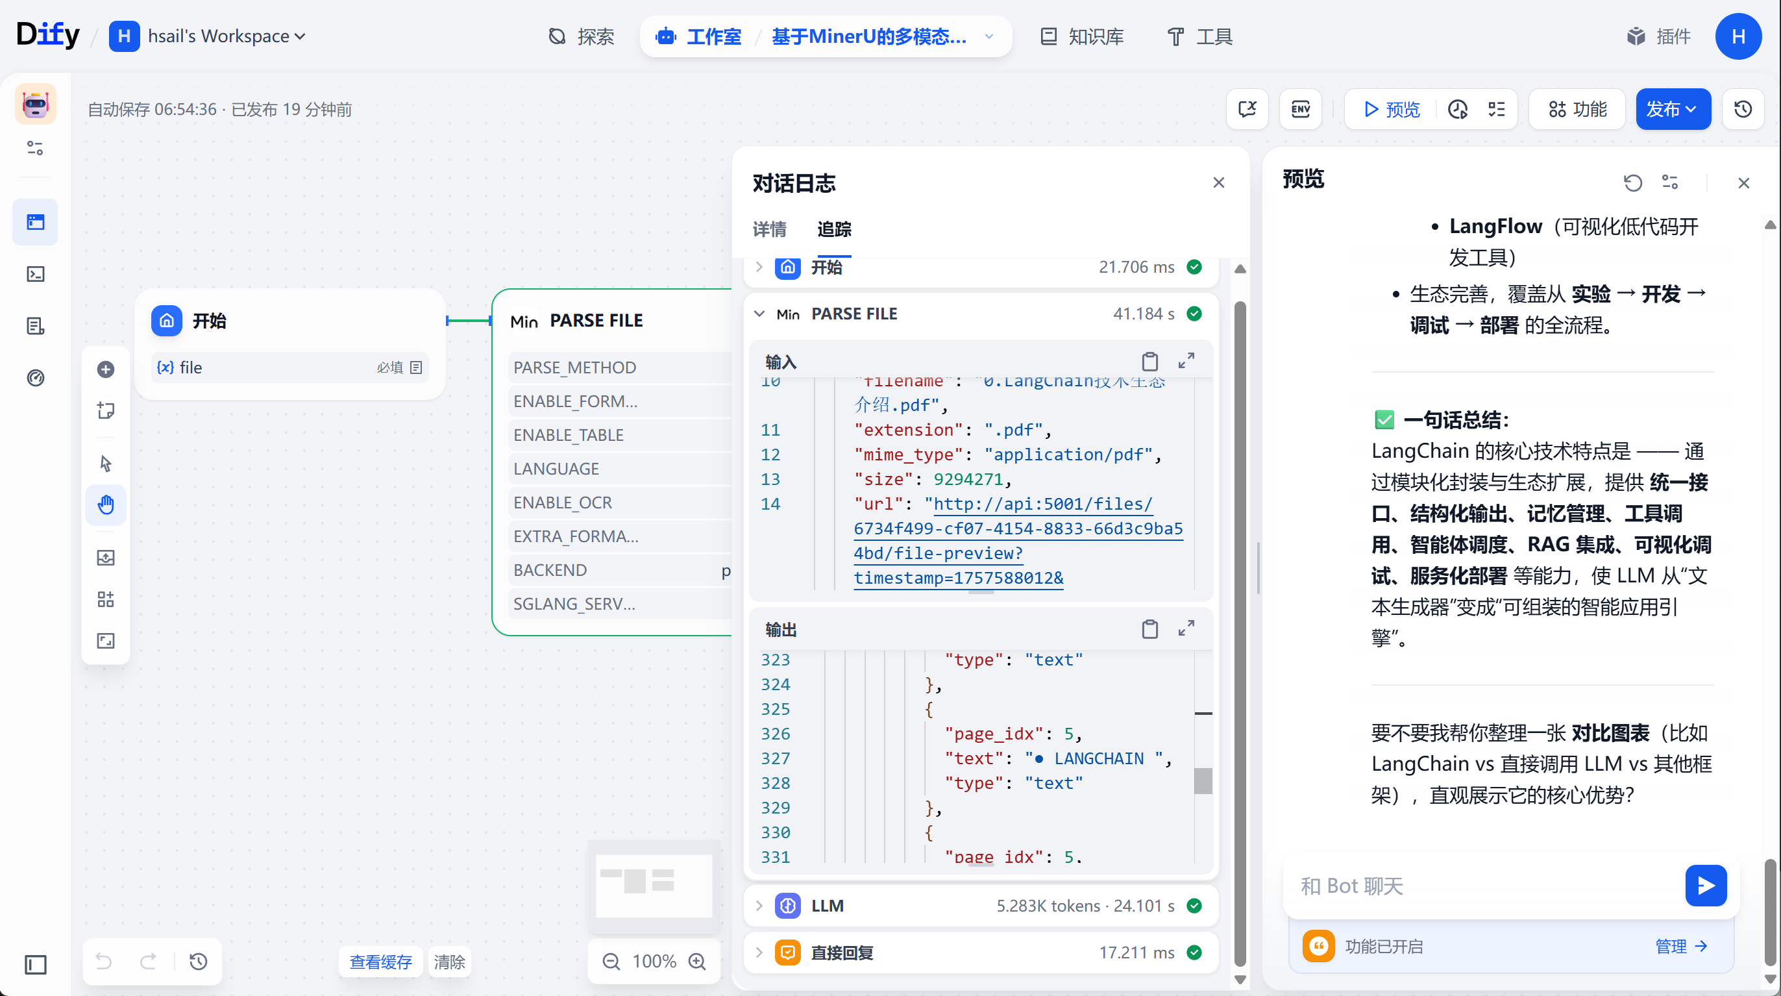Select the pointer mode tool

pos(106,463)
